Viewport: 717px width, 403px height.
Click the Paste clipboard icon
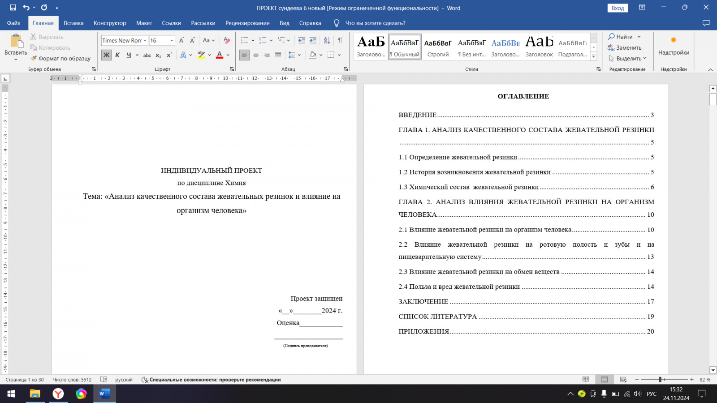coord(16,41)
